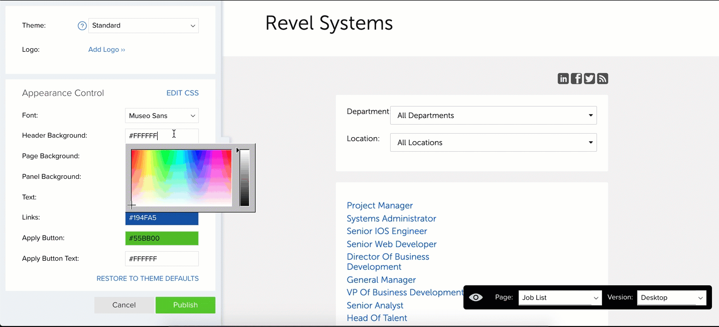Open Director Of Business Development job link

coord(388,262)
